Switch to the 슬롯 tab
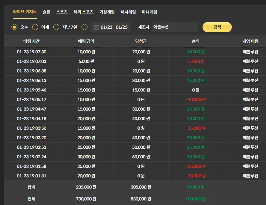Screen dimensions: 266x205 (46, 12)
